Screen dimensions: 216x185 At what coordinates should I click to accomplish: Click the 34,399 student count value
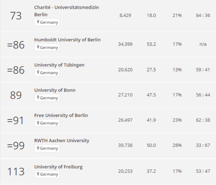[x=125, y=44]
